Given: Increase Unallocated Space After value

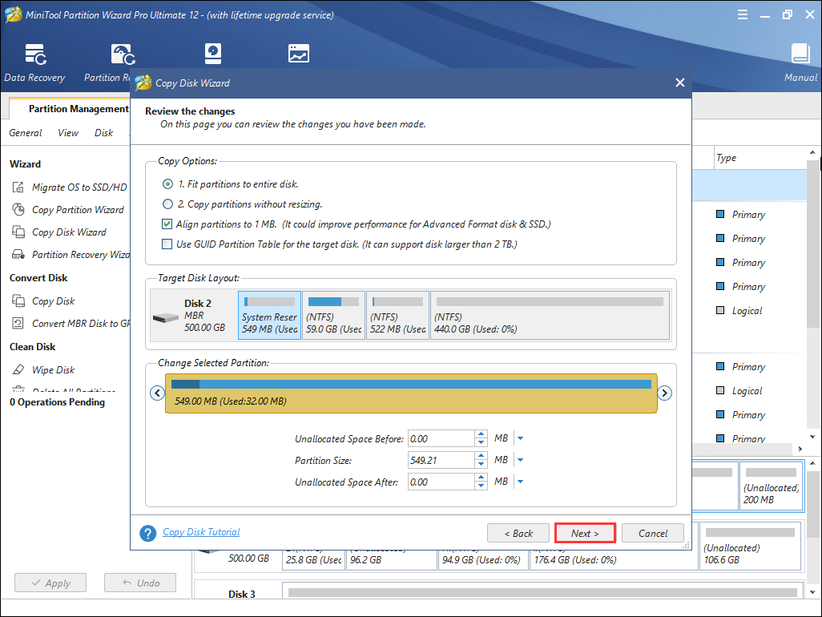Looking at the screenshot, I should tap(482, 478).
